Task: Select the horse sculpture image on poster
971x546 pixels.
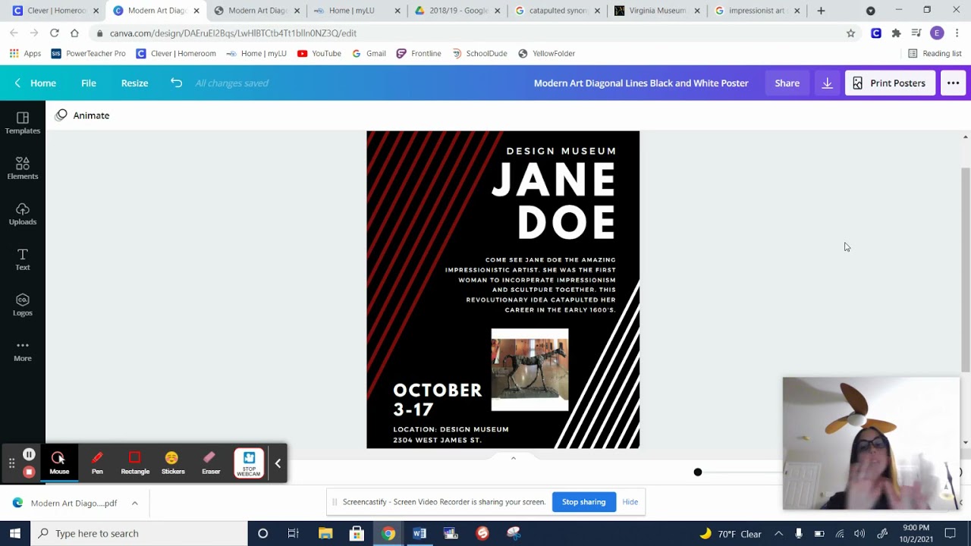Action: (529, 369)
